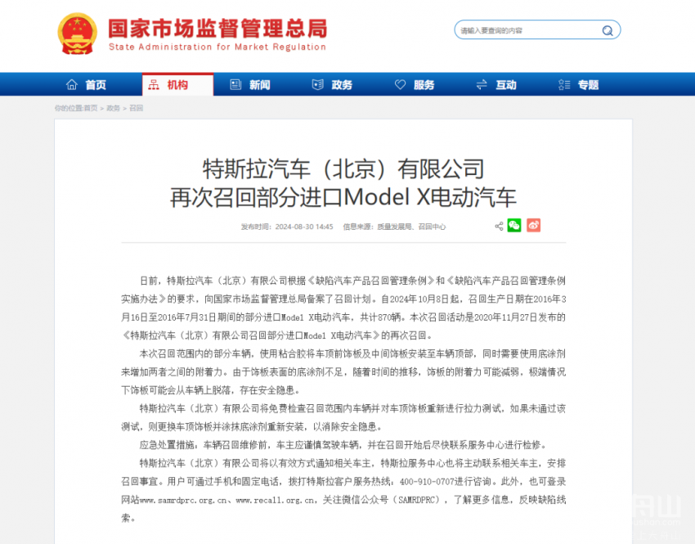The height and width of the screenshot is (544, 695).
Task: Click the list icon beside 专题
Action: pyautogui.click(x=564, y=84)
